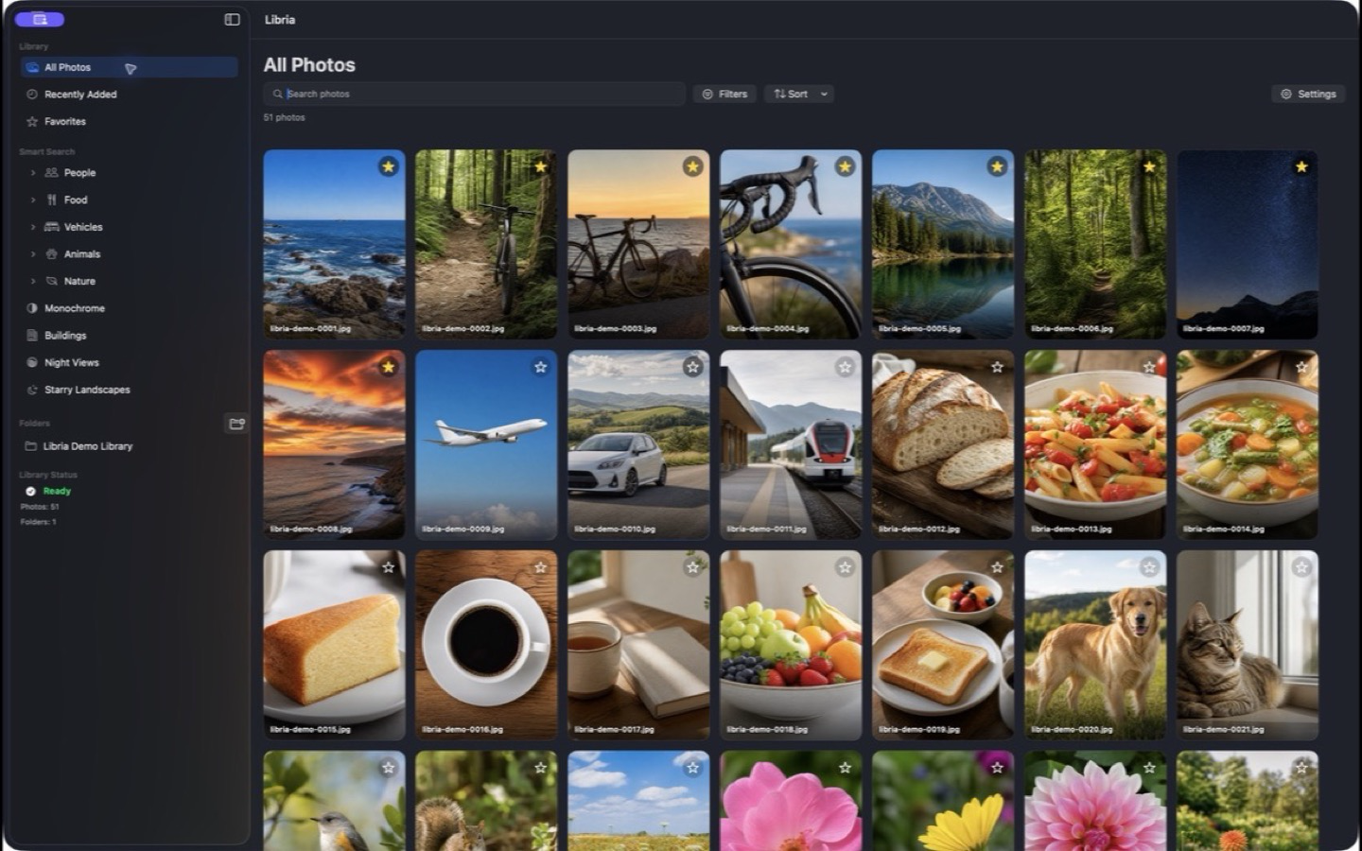This screenshot has width=1362, height=851.
Task: Expand the Vehicles category chevron
Action: pyautogui.click(x=33, y=227)
